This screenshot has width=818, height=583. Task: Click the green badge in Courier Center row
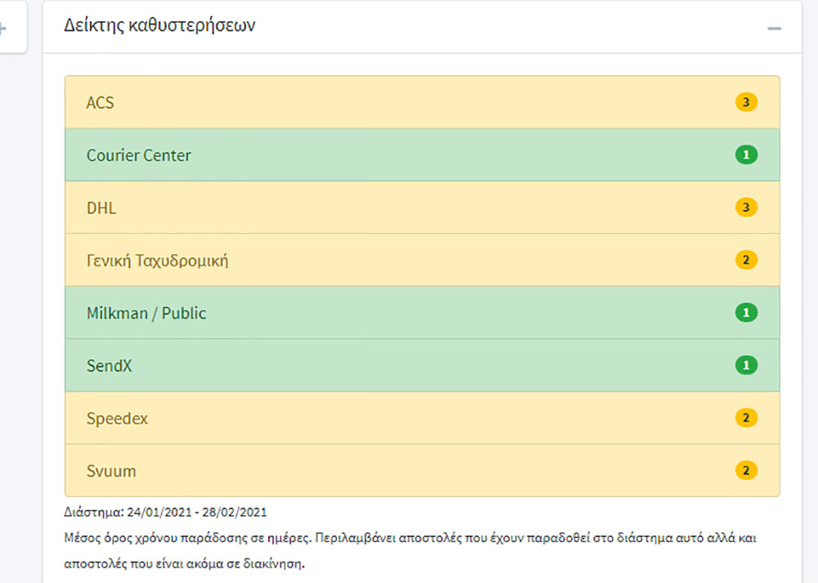(x=746, y=155)
